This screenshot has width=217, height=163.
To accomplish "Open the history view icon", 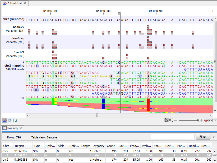I will [10, 120].
